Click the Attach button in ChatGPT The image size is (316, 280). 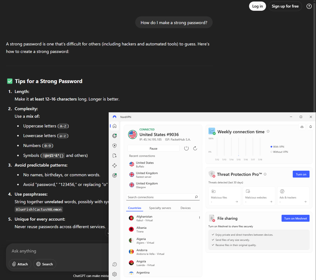pyautogui.click(x=20, y=264)
